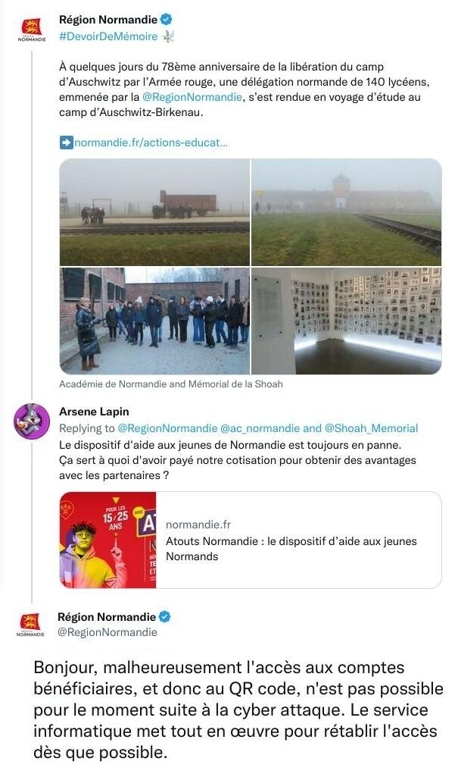Open photo of students group in courtyard
This screenshot has width=458, height=777.
coord(154,321)
